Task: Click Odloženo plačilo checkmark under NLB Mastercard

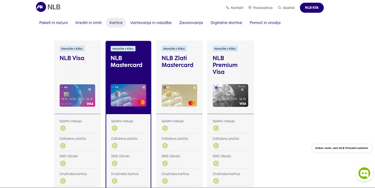Action: click(x=114, y=146)
